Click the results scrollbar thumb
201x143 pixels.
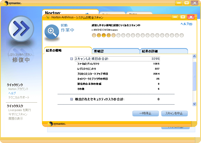(194, 76)
